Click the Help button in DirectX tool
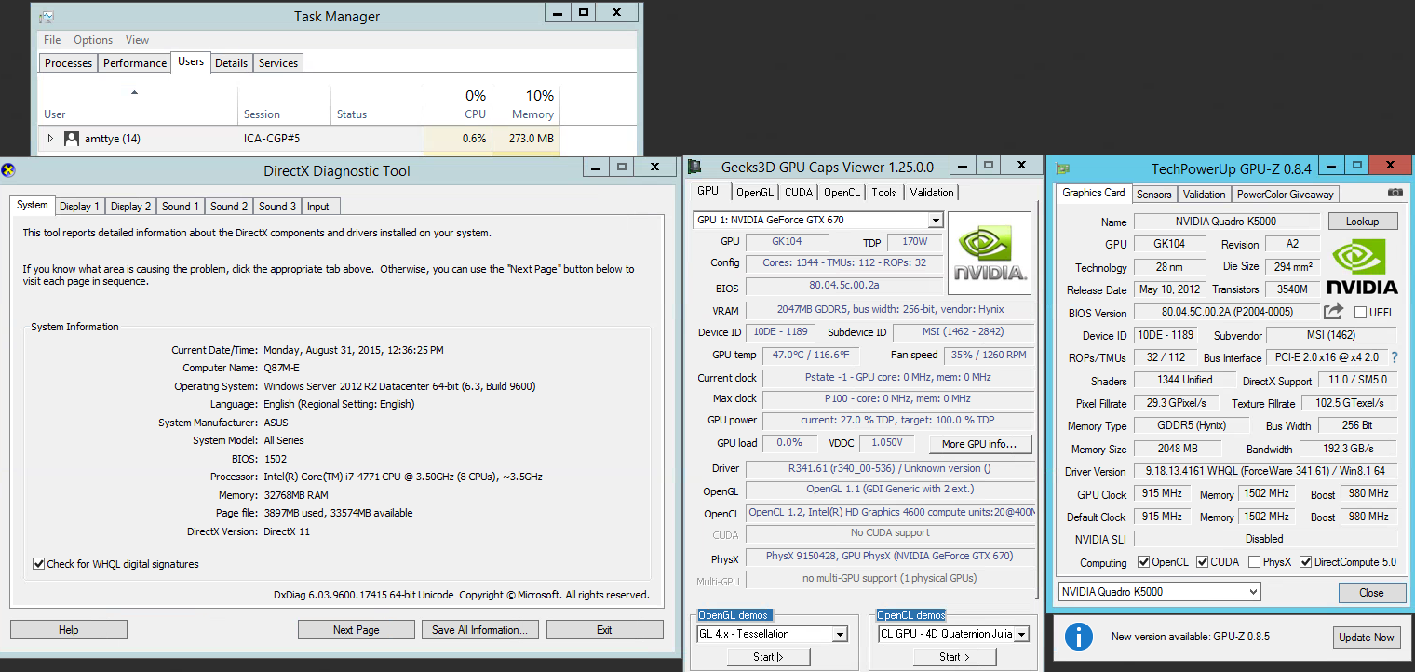Viewport: 1415px width, 672px height. pyautogui.click(x=69, y=630)
